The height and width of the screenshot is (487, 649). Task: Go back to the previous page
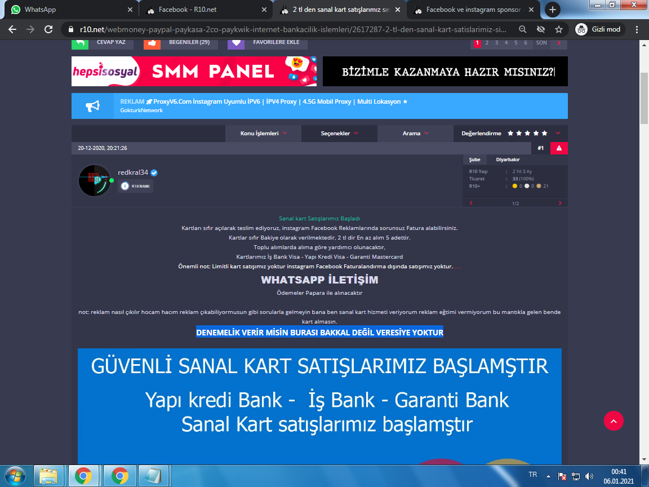pos(12,29)
